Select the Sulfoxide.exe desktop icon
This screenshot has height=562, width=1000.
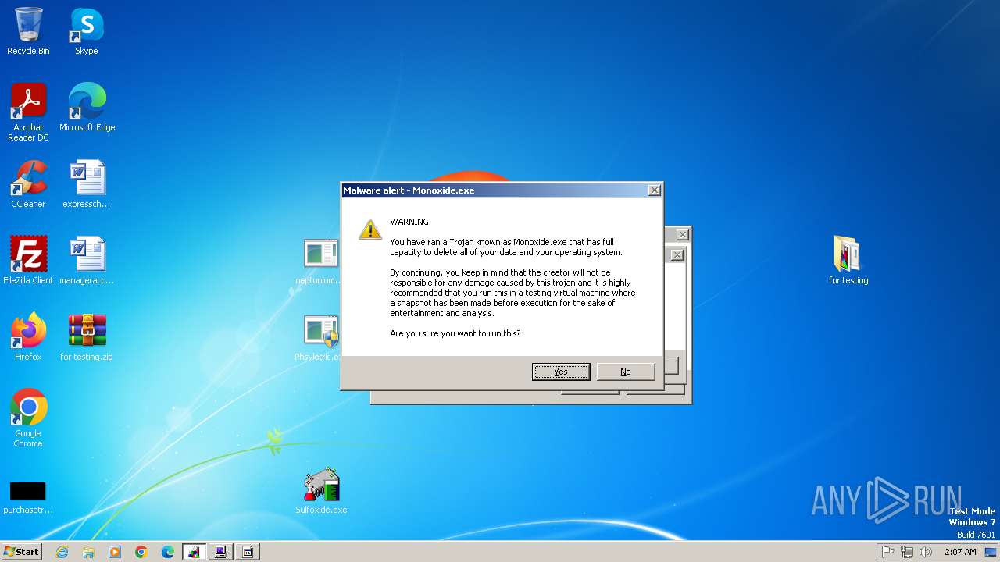coord(321,491)
